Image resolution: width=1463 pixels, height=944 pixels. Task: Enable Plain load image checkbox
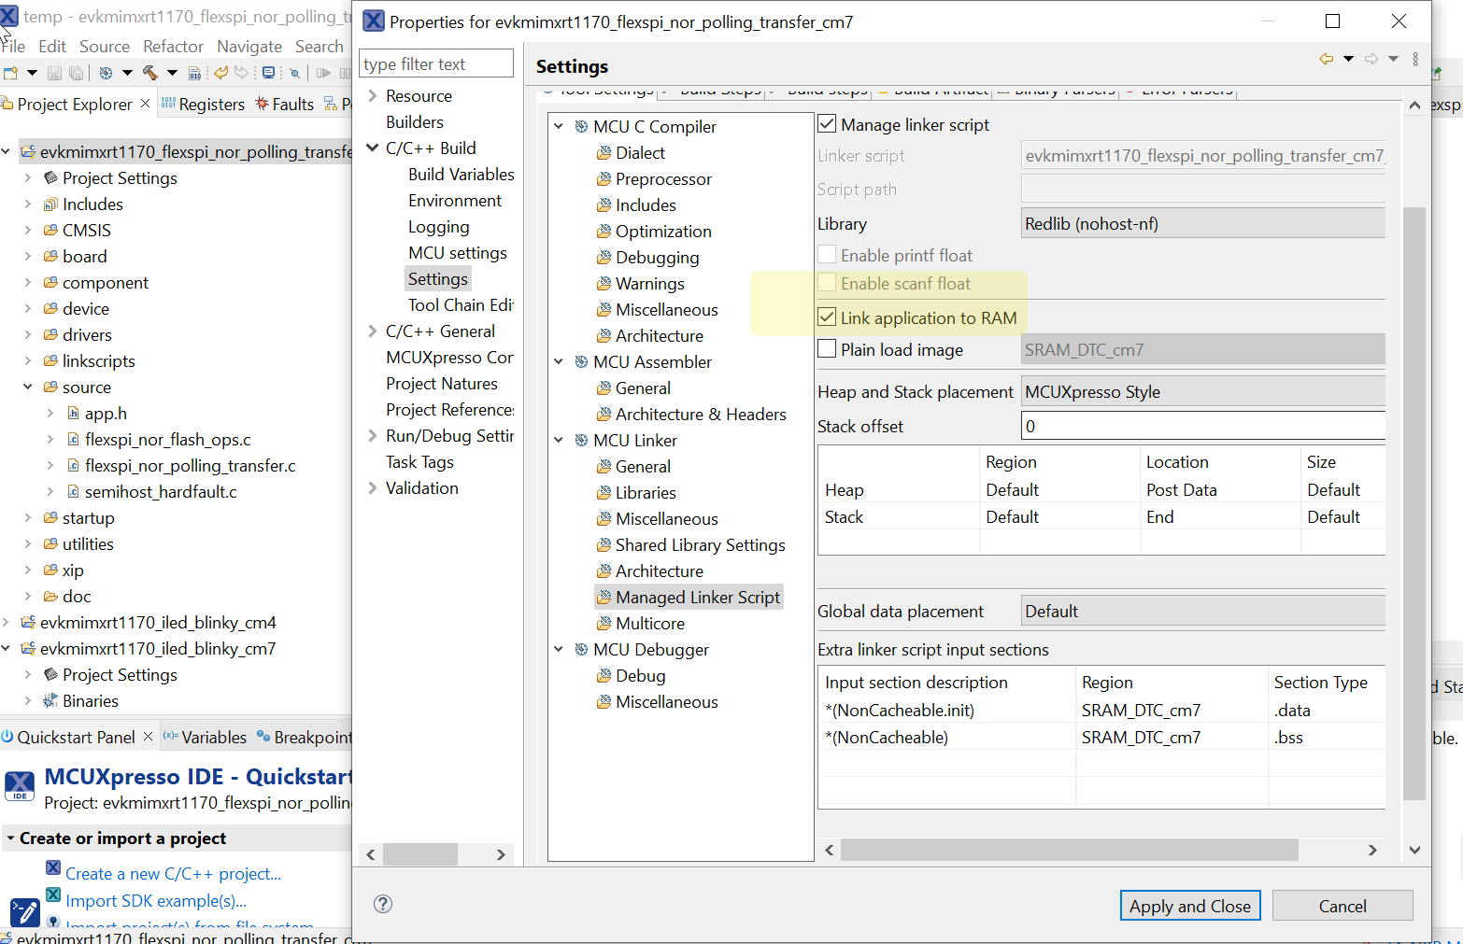point(827,349)
